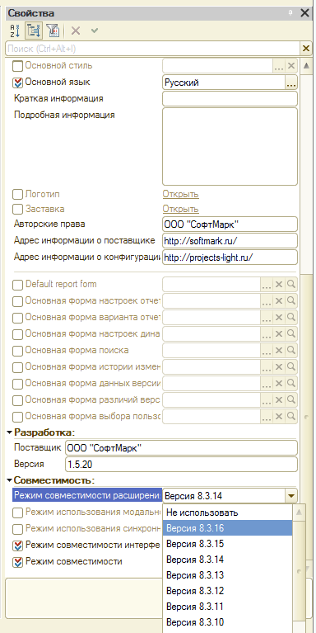Toggle the sort-by-categories toolbar icon
Viewport: 316px width, 633px height.
(x=35, y=31)
